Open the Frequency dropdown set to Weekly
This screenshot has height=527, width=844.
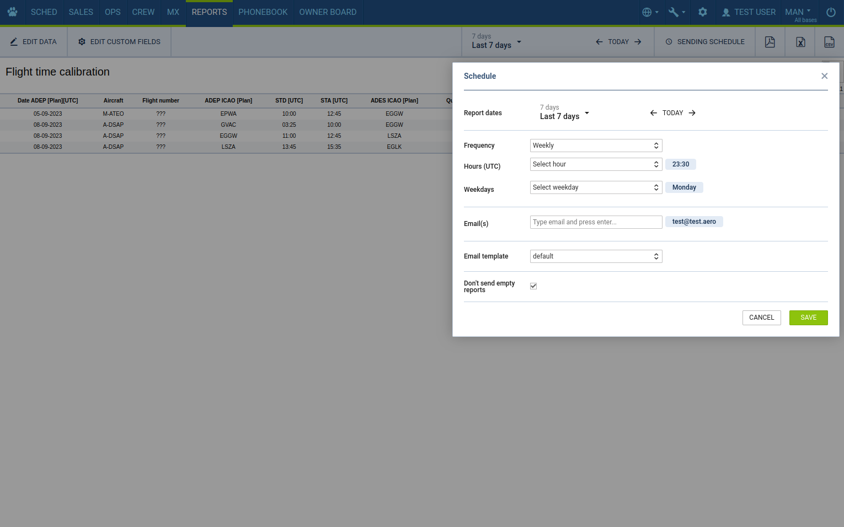coord(596,146)
